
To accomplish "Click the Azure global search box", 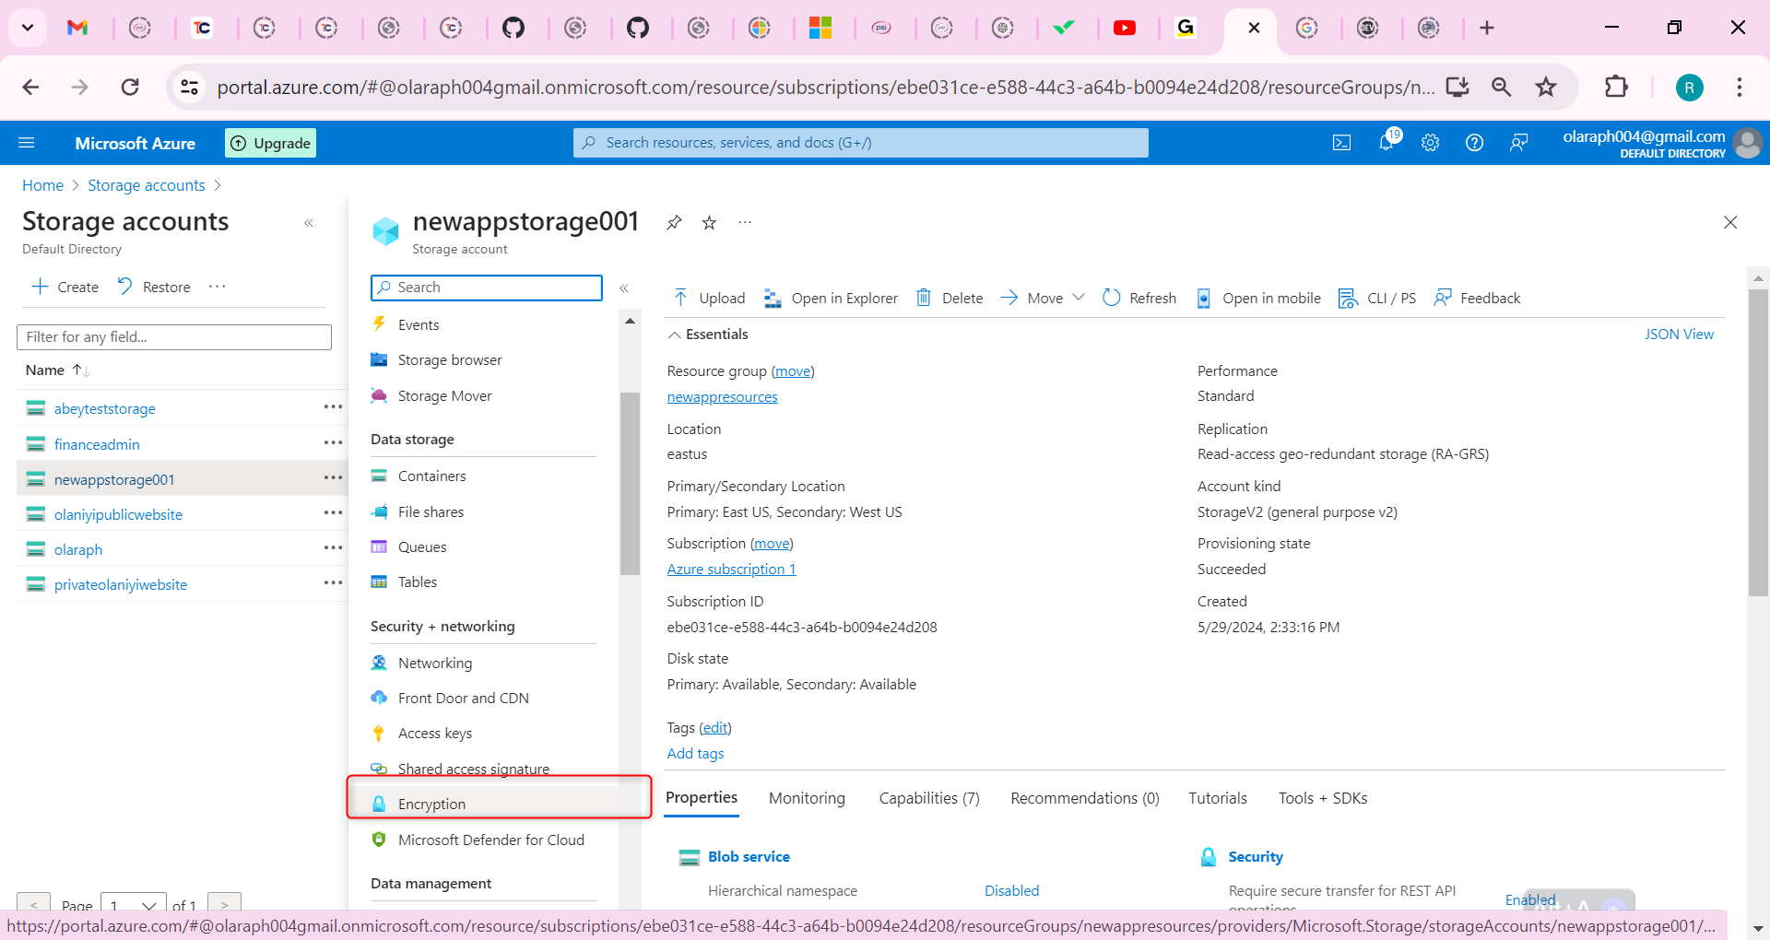I will coord(861,143).
